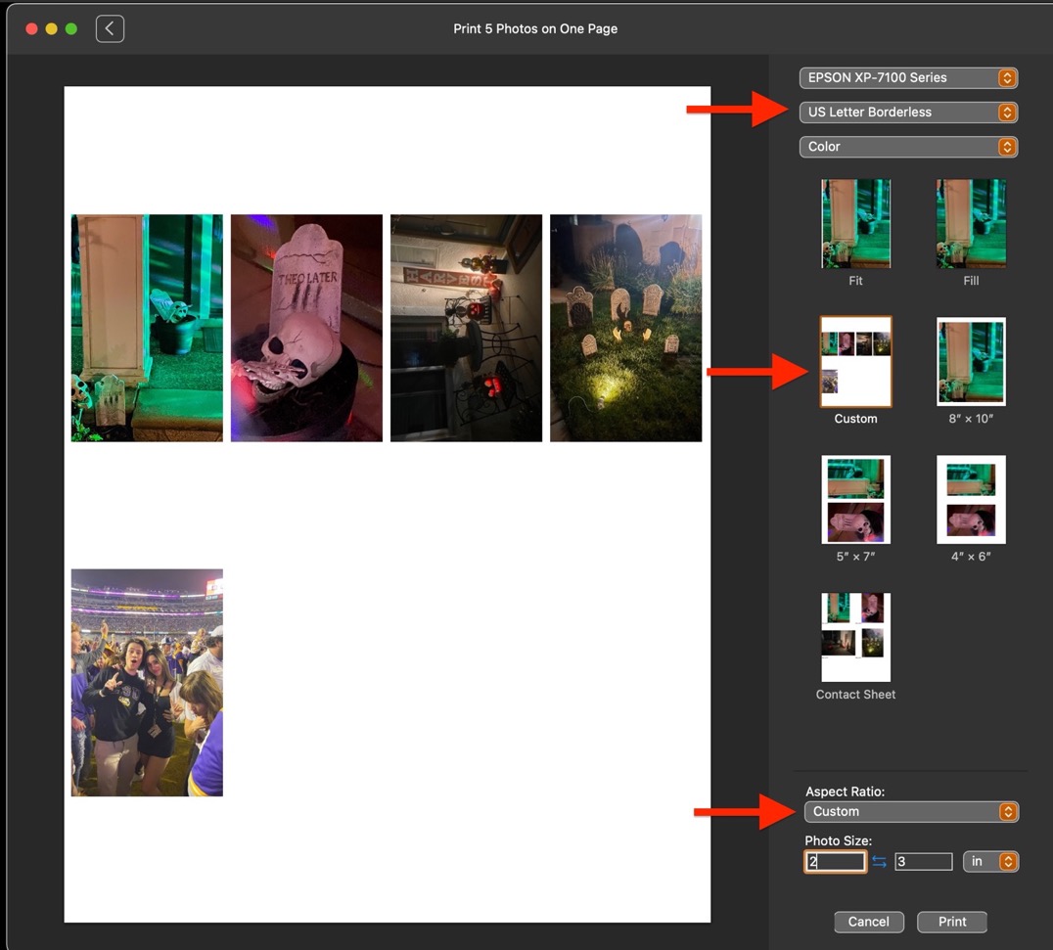Edit the photo width field showing 2
This screenshot has width=1053, height=950.
tap(834, 861)
